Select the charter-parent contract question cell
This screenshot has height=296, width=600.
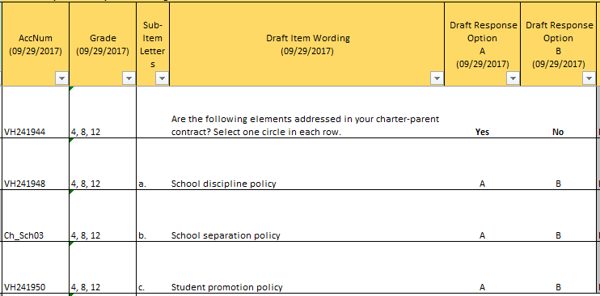pos(307,112)
